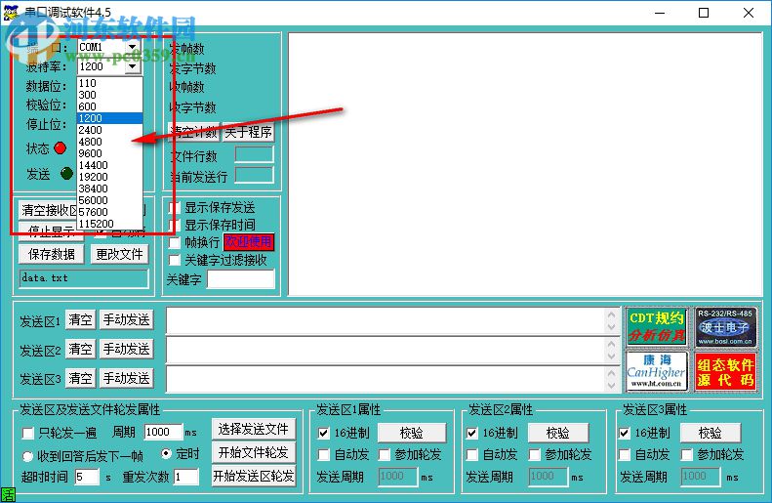This screenshot has width=772, height=503.
Task: Enable 显示保存时间 checkbox
Action: click(x=175, y=226)
